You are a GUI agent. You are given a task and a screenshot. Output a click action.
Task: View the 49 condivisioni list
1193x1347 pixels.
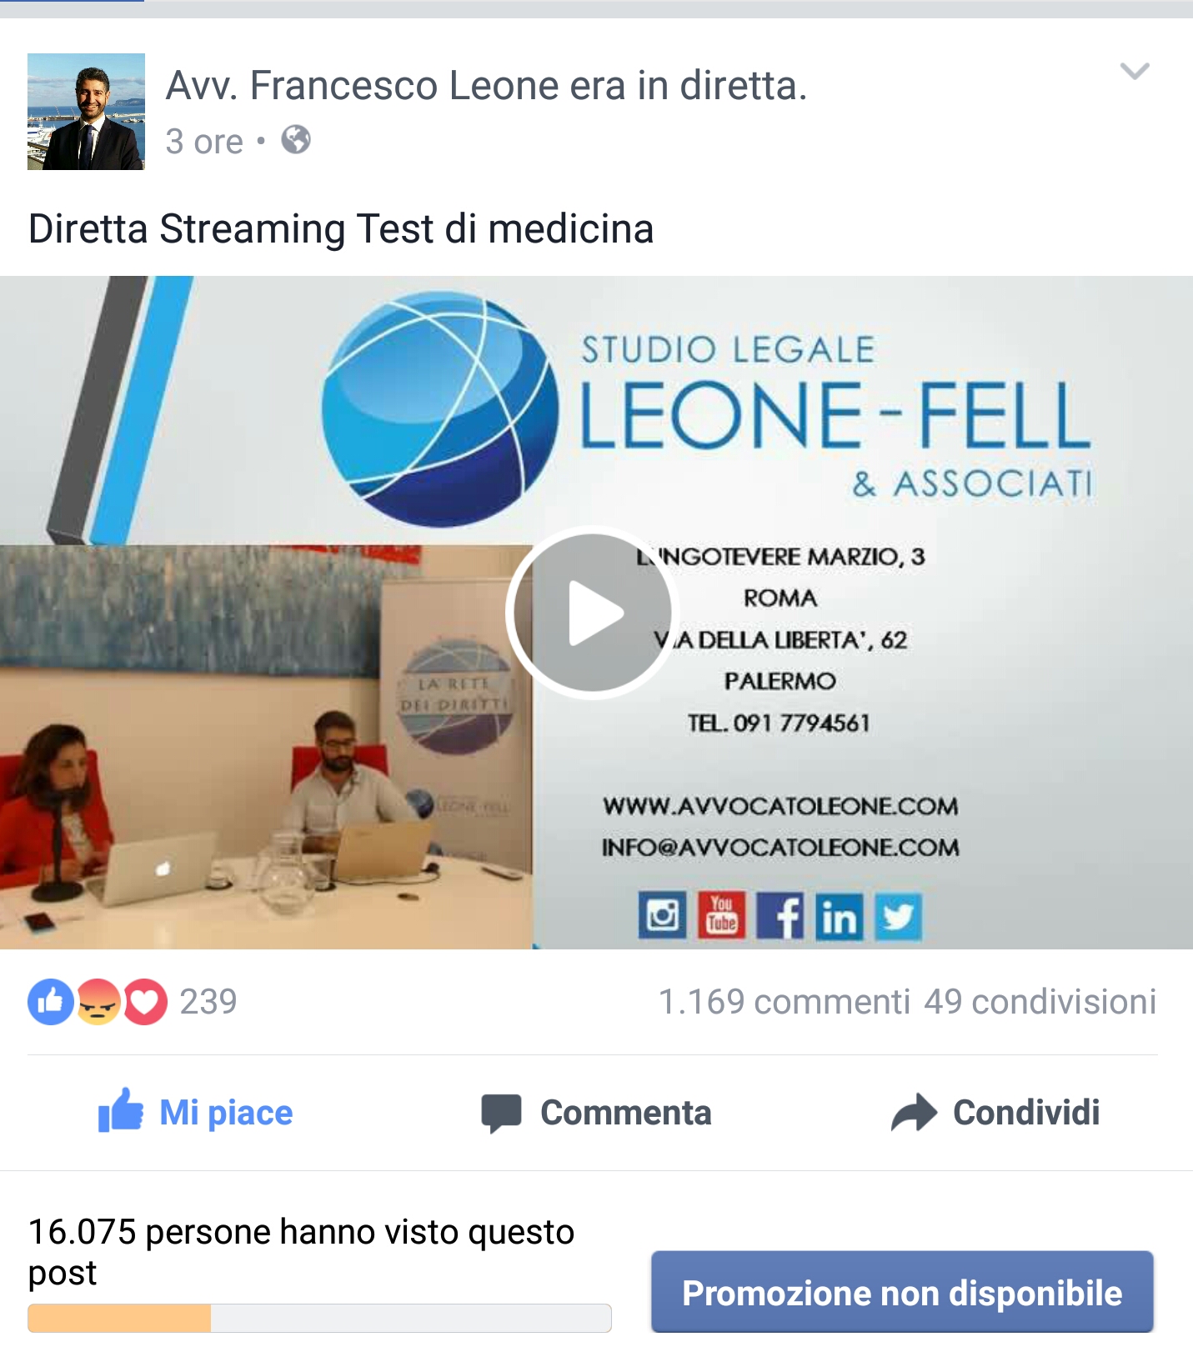1040,1002
